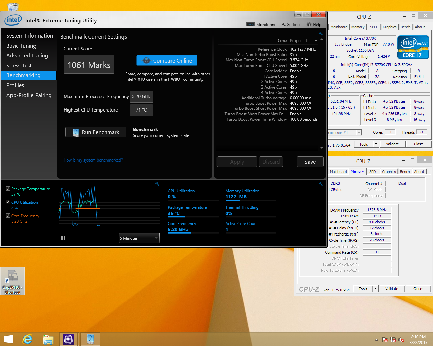This screenshot has width=433, height=346.
Task: Minimize the CPU-Z window showing DDR3 memory
Action: [x=404, y=160]
